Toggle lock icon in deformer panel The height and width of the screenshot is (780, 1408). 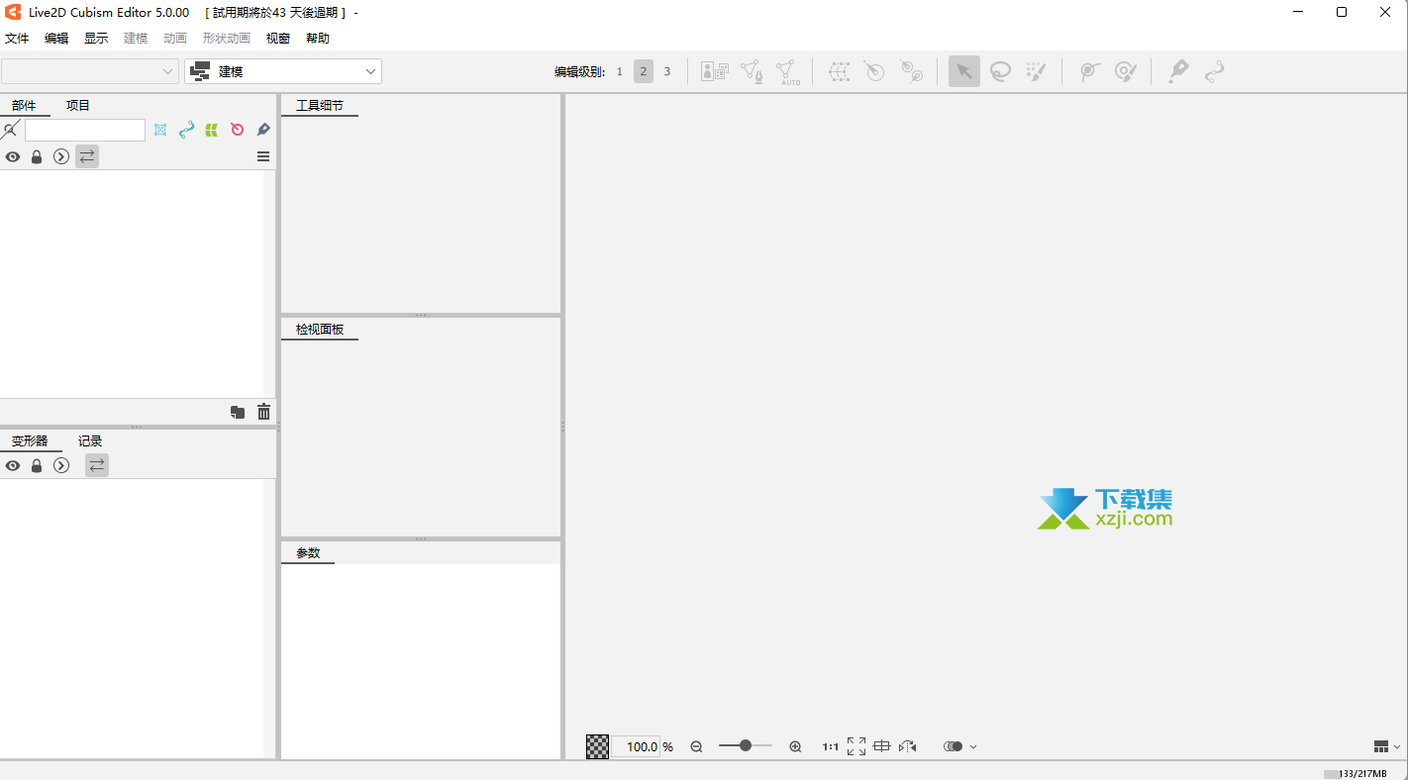tap(37, 465)
